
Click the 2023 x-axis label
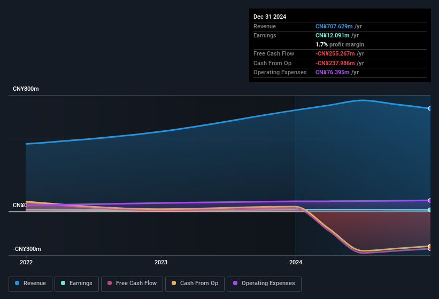[161, 262]
